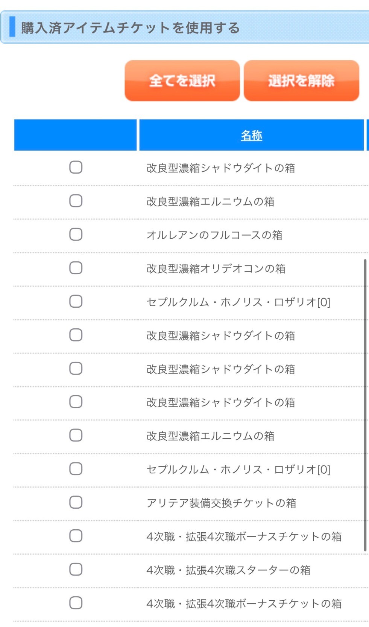369x627 pixels.
Task: Sort by the 名称 column header link
Action: (251, 135)
